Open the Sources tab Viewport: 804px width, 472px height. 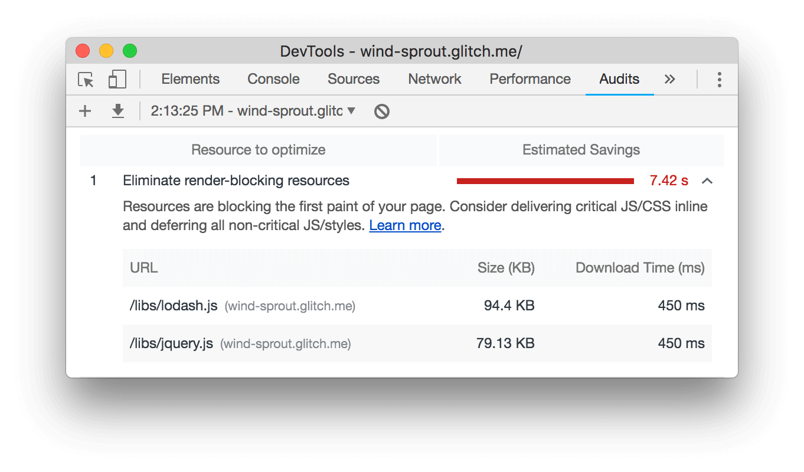click(354, 80)
